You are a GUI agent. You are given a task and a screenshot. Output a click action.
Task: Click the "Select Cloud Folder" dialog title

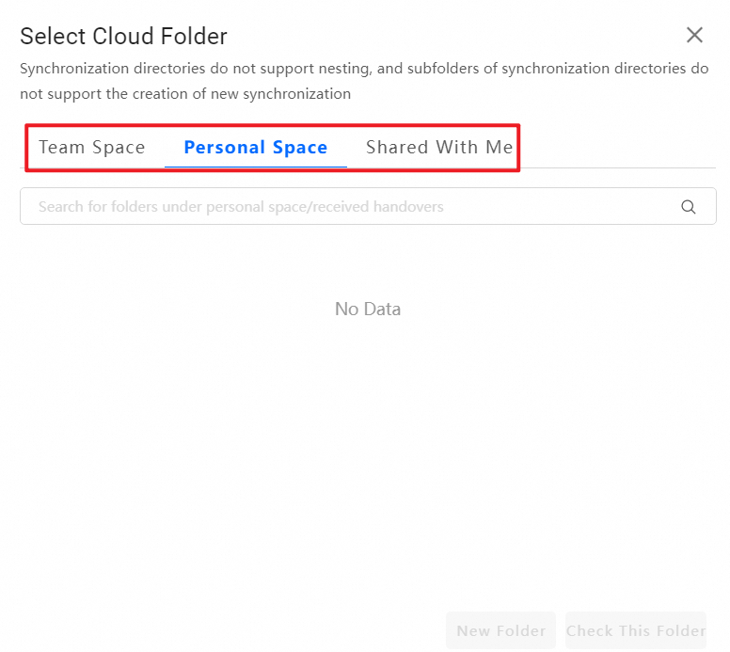[x=123, y=37]
